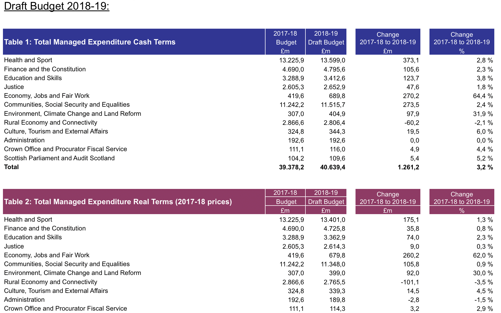Select the Table 2 Real Terms header title
This screenshot has height=313, width=501.
118,202
